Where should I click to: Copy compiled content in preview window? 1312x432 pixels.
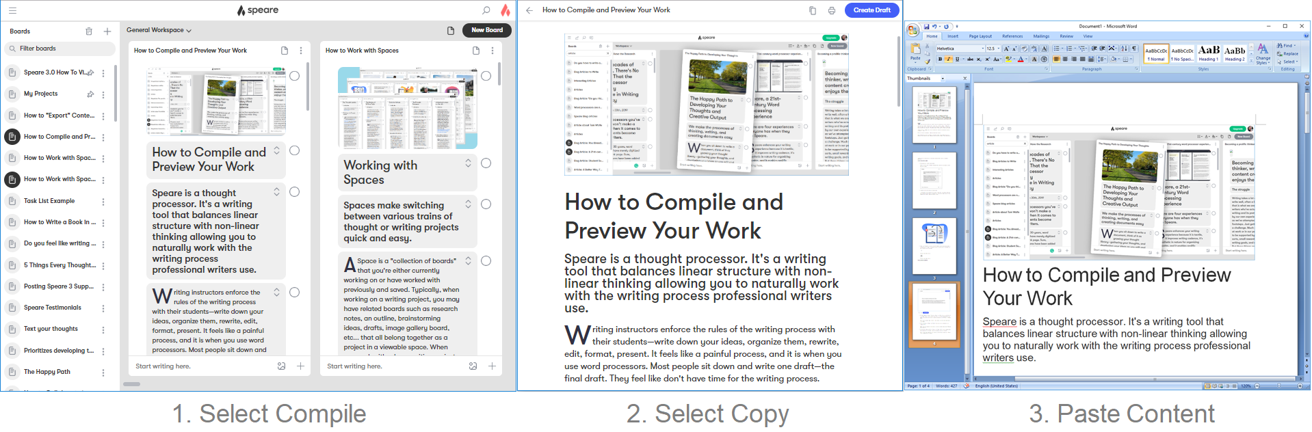click(x=813, y=10)
